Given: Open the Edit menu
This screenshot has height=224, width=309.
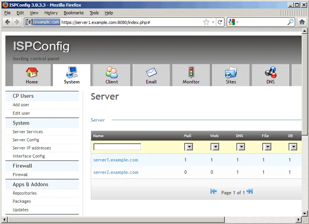Looking at the screenshot, I should (x=20, y=13).
